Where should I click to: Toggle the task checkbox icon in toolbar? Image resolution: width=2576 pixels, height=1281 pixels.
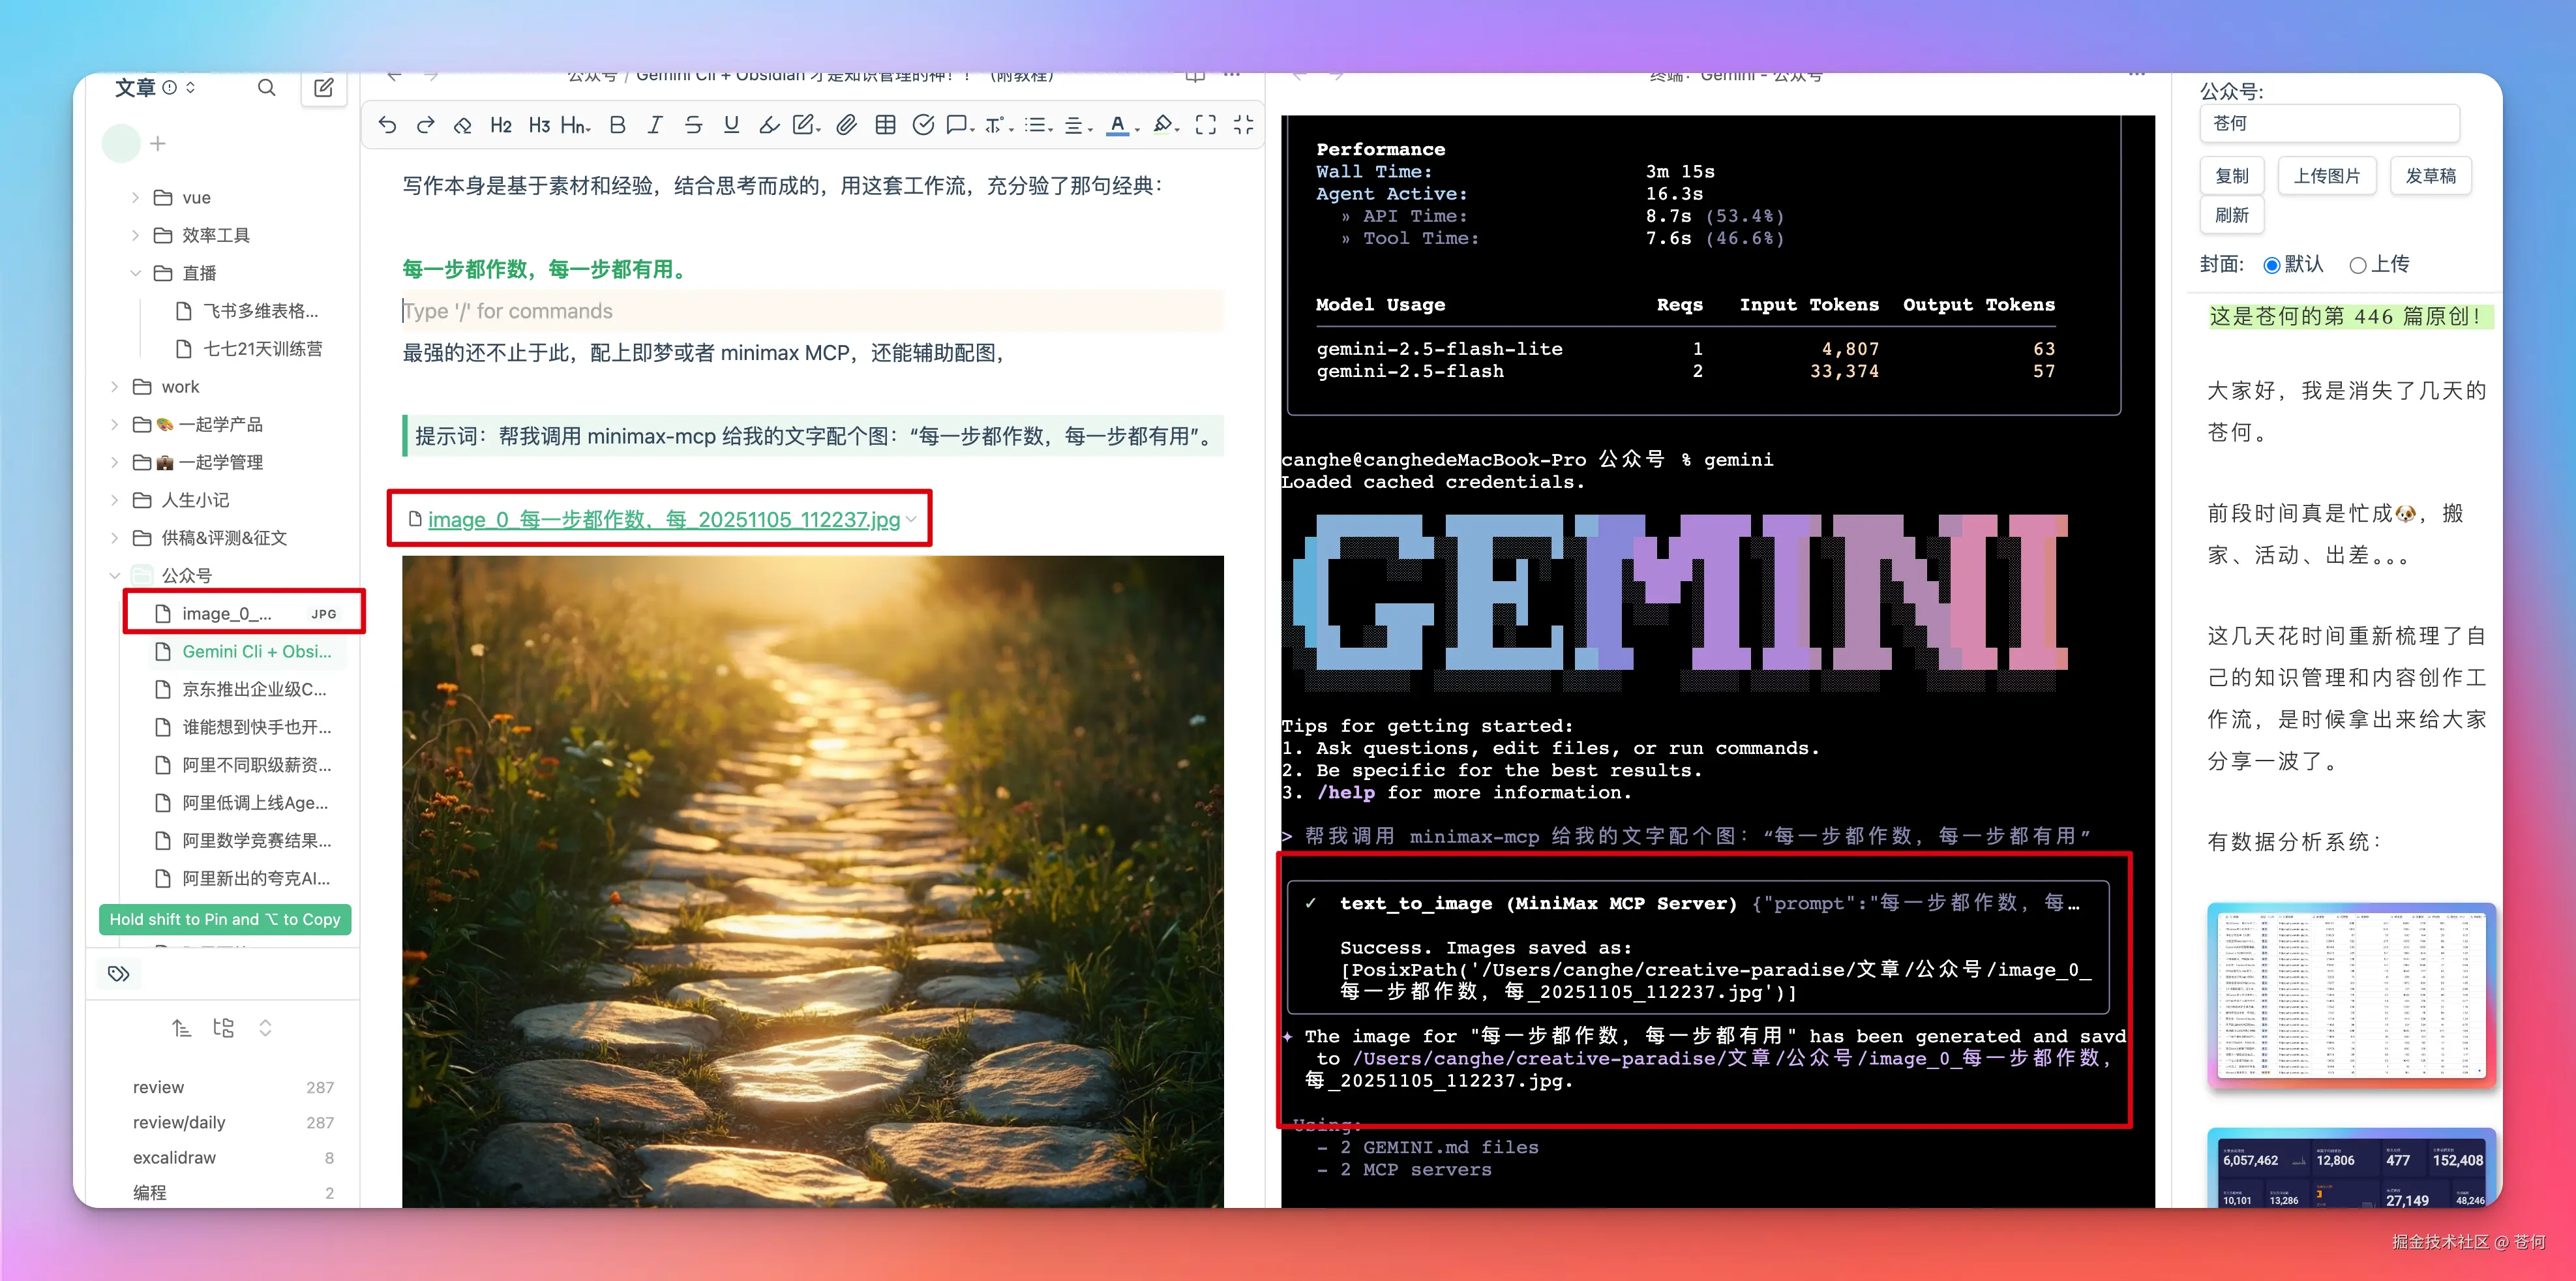coord(922,125)
